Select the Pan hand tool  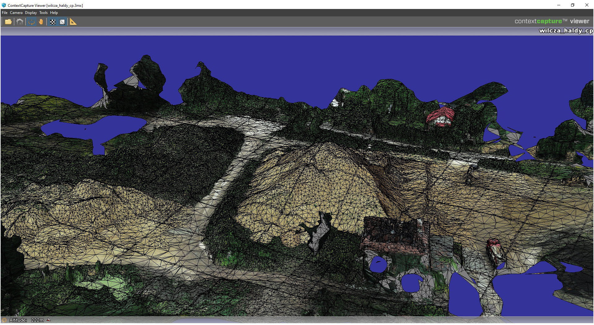tap(41, 22)
